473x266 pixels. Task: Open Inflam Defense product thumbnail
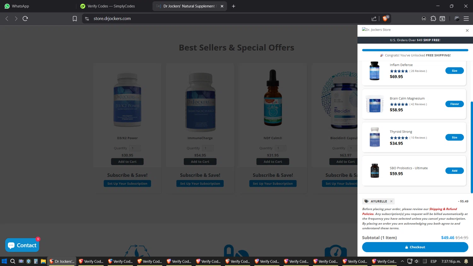[375, 71]
